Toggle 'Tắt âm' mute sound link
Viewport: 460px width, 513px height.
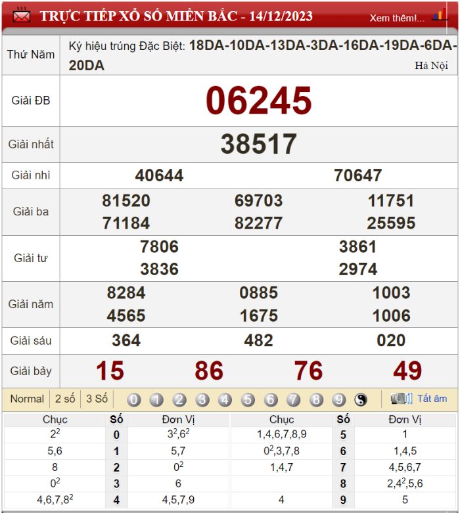click(432, 399)
